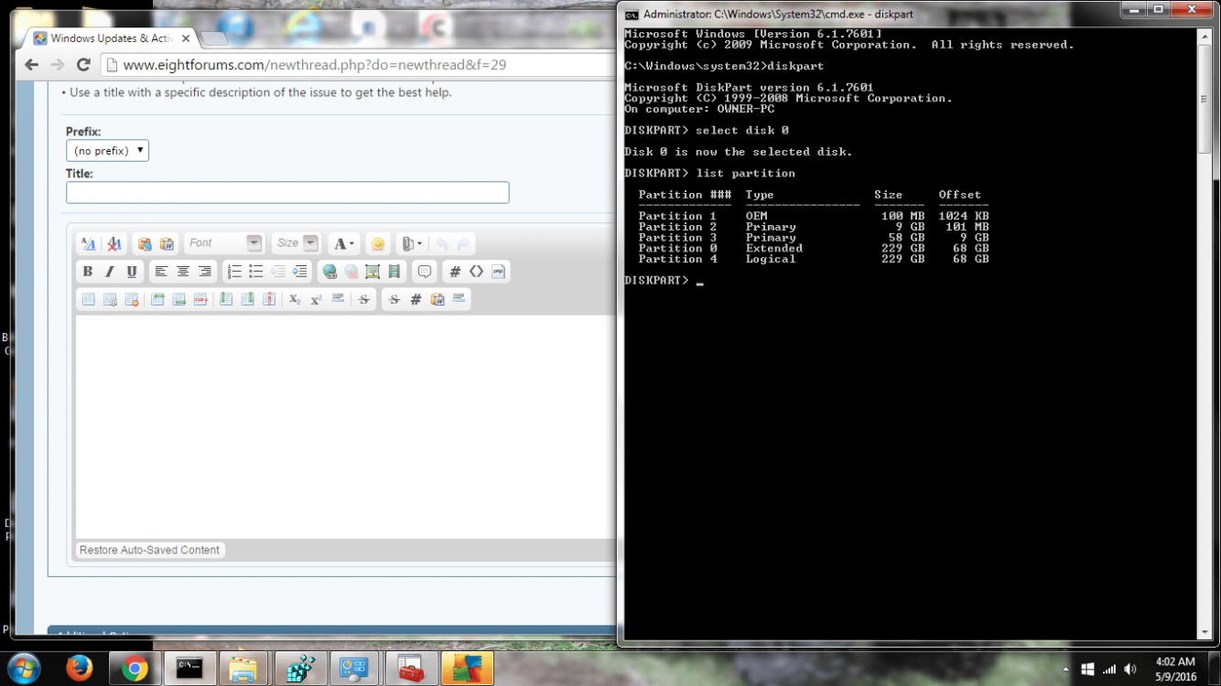Click the 'Partition 4 Logical' row
This screenshot has height=686, width=1221.
(814, 260)
